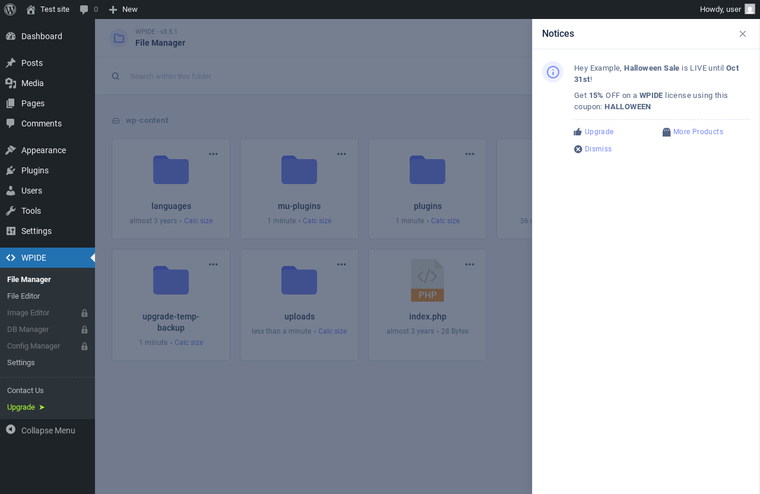Collapse the admin sidebar menu
The height and width of the screenshot is (494, 760).
[47, 430]
